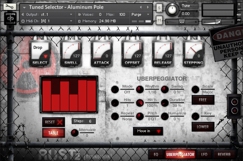Turn the Hit % knob
Image resolution: width=243 pixels, height=161 pixels.
140,103
